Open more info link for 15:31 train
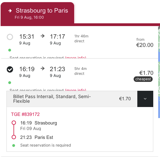160x157 pixels. 76,57
